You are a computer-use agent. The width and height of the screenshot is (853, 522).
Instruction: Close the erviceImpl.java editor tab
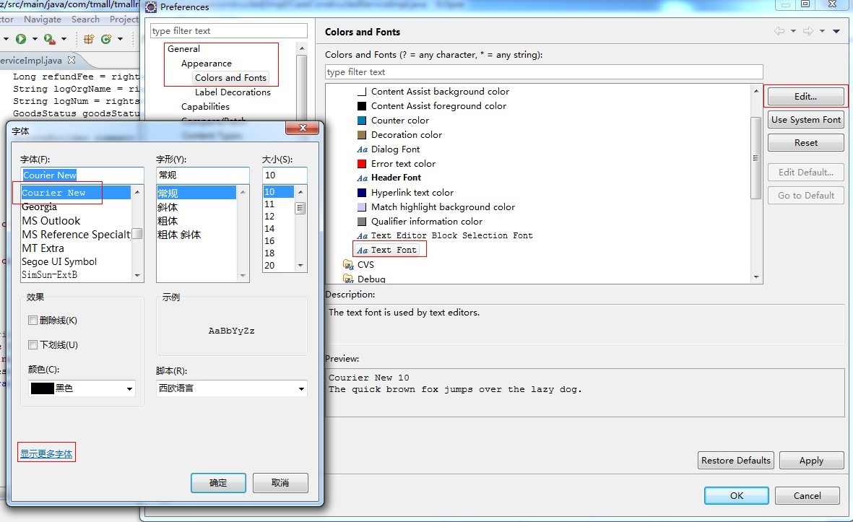[x=72, y=60]
